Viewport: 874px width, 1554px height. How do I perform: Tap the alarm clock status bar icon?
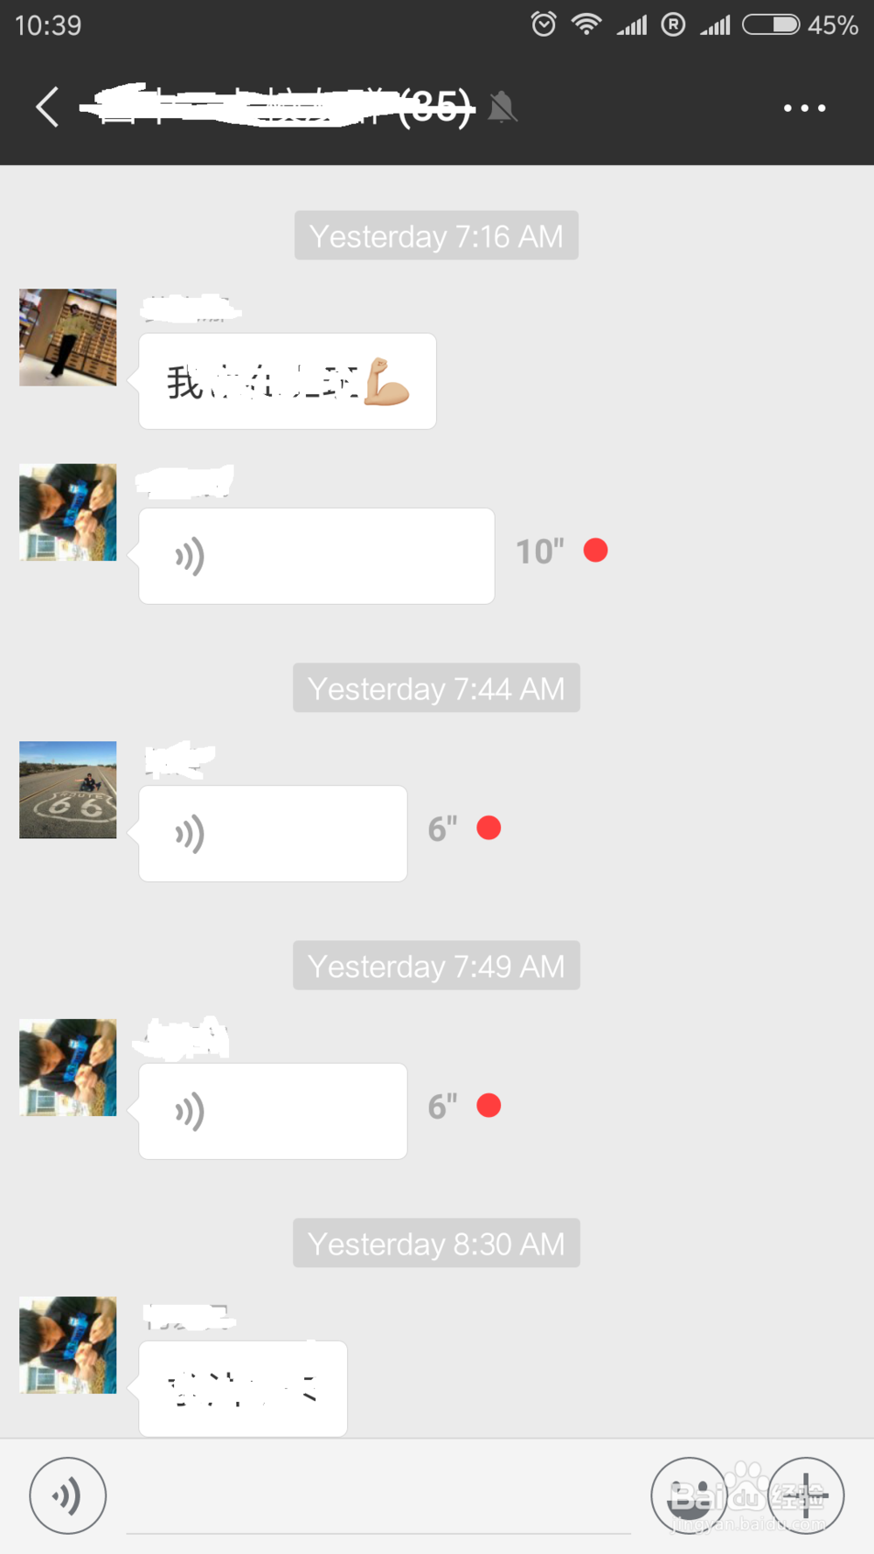click(x=544, y=24)
